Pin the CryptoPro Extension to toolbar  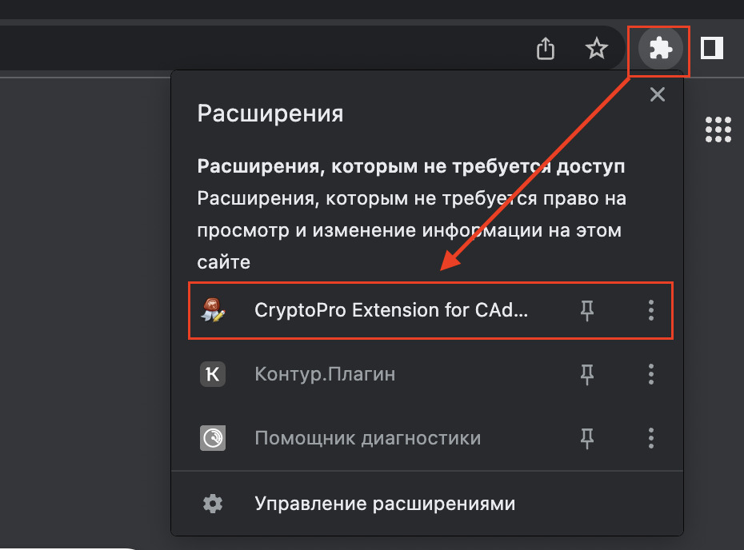587,310
